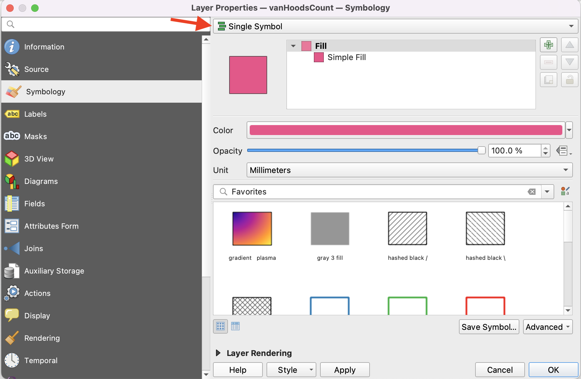Image resolution: width=581 pixels, height=379 pixels.
Task: Move symbol layer up with triangle button
Action: tap(569, 45)
